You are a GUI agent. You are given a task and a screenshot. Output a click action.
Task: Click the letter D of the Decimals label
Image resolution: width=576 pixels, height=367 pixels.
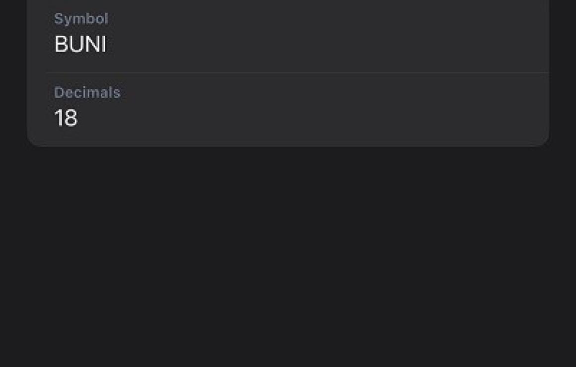click(x=59, y=92)
